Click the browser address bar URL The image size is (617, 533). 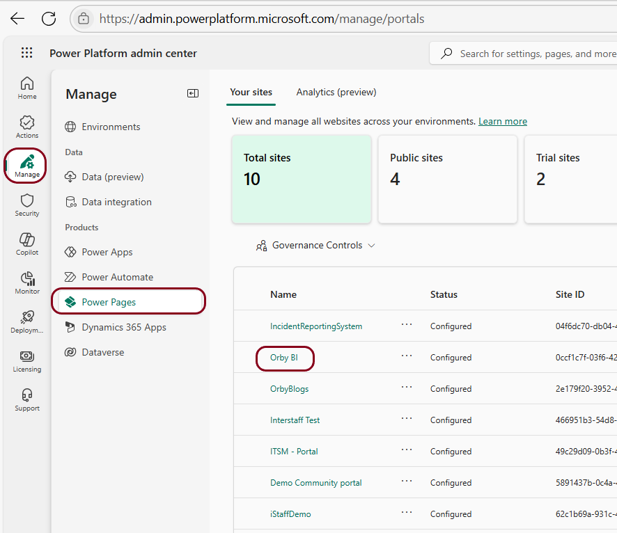(x=262, y=19)
